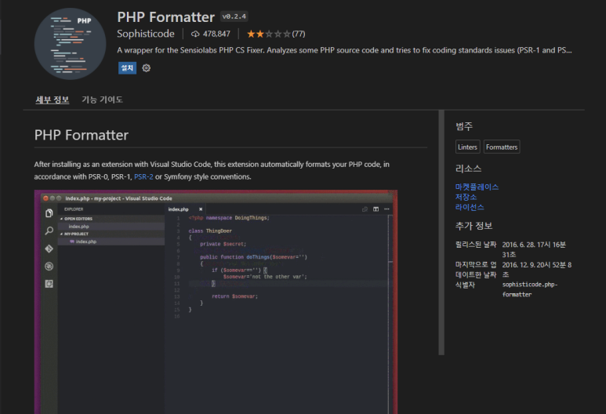The image size is (606, 414).
Task: Click the version badge v0.2.4
Action: pyautogui.click(x=234, y=16)
